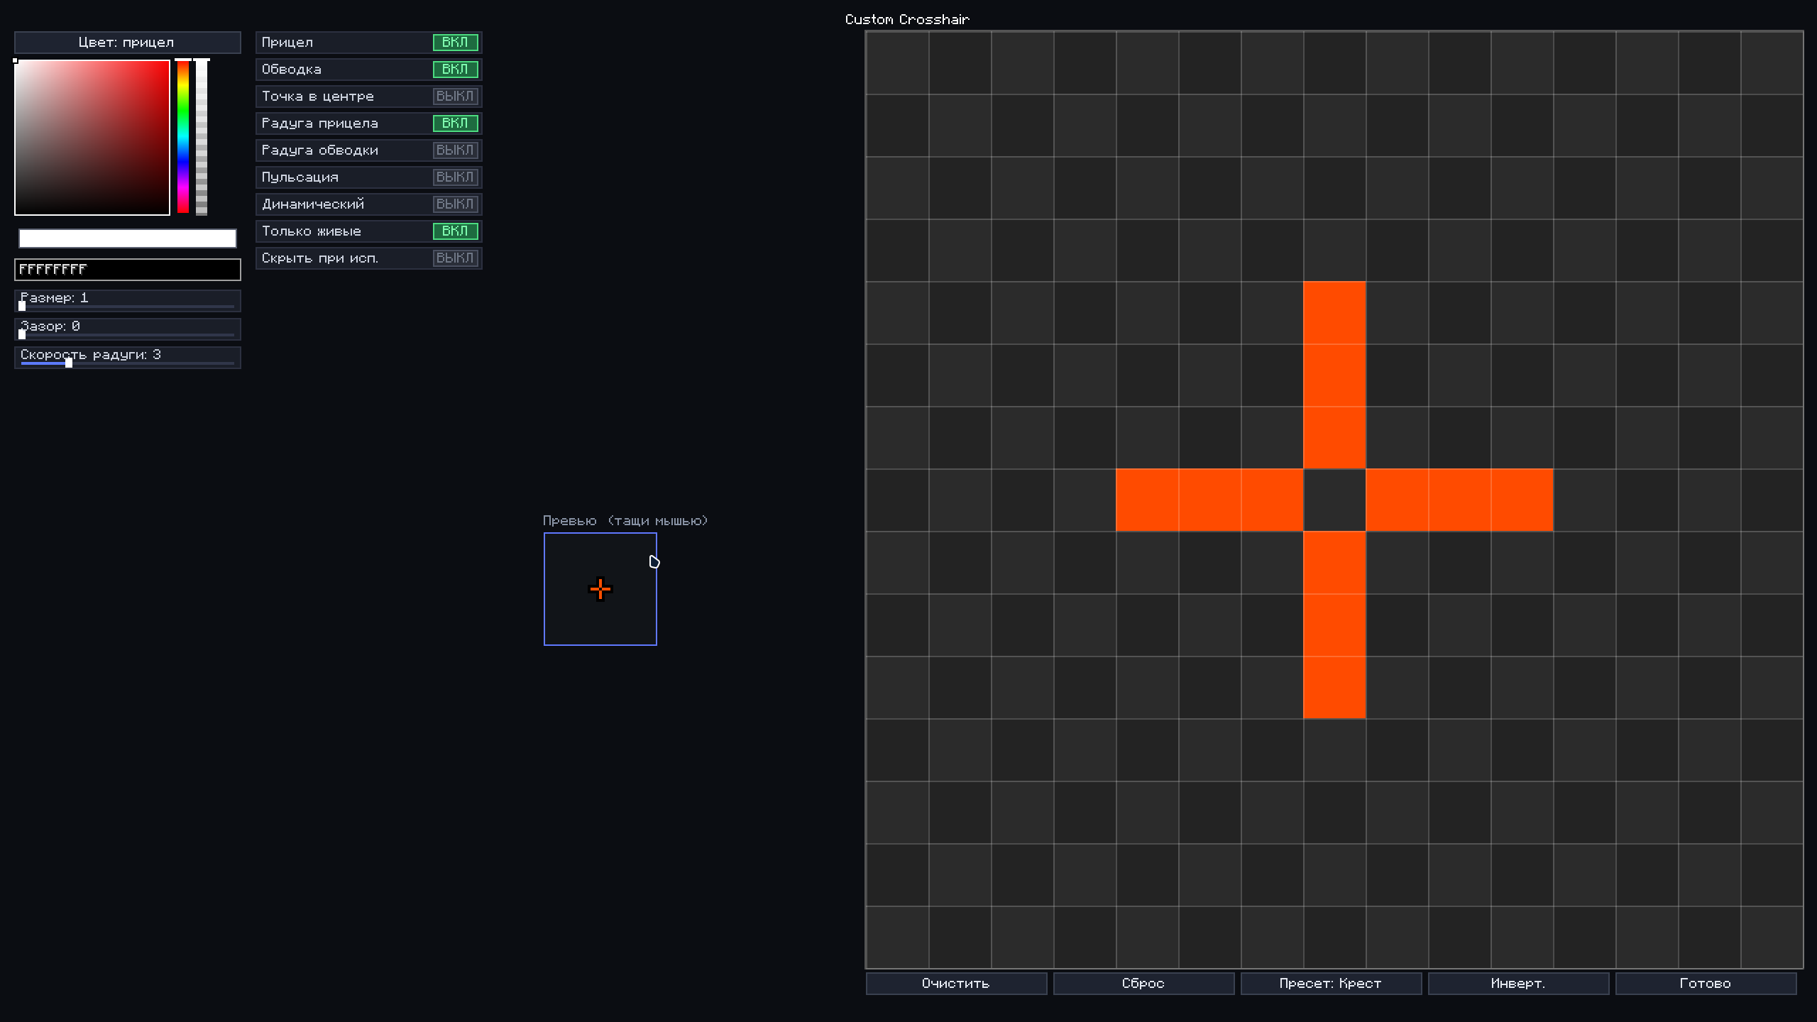Click the Готово done button

pos(1706,984)
